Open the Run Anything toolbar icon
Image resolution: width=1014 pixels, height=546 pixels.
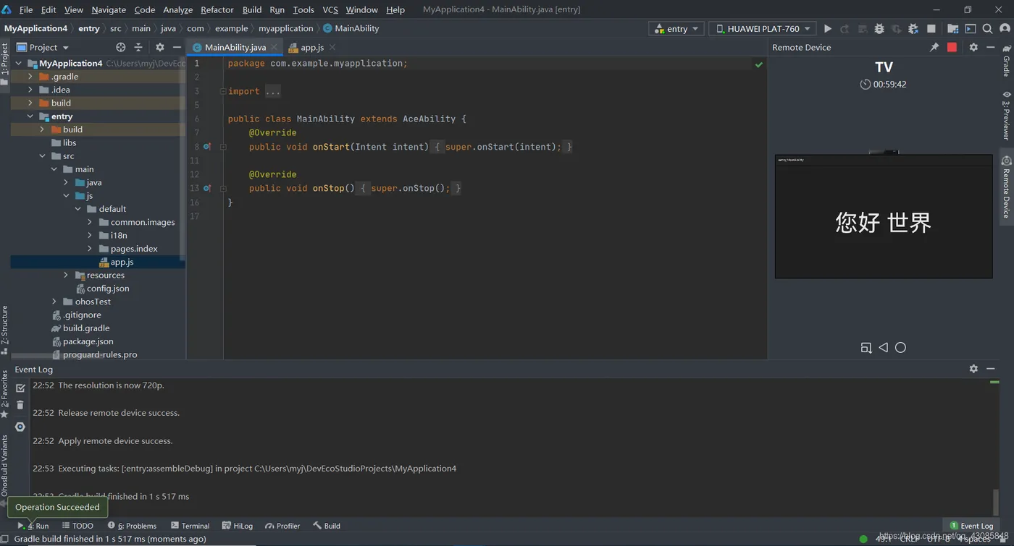coord(971,29)
